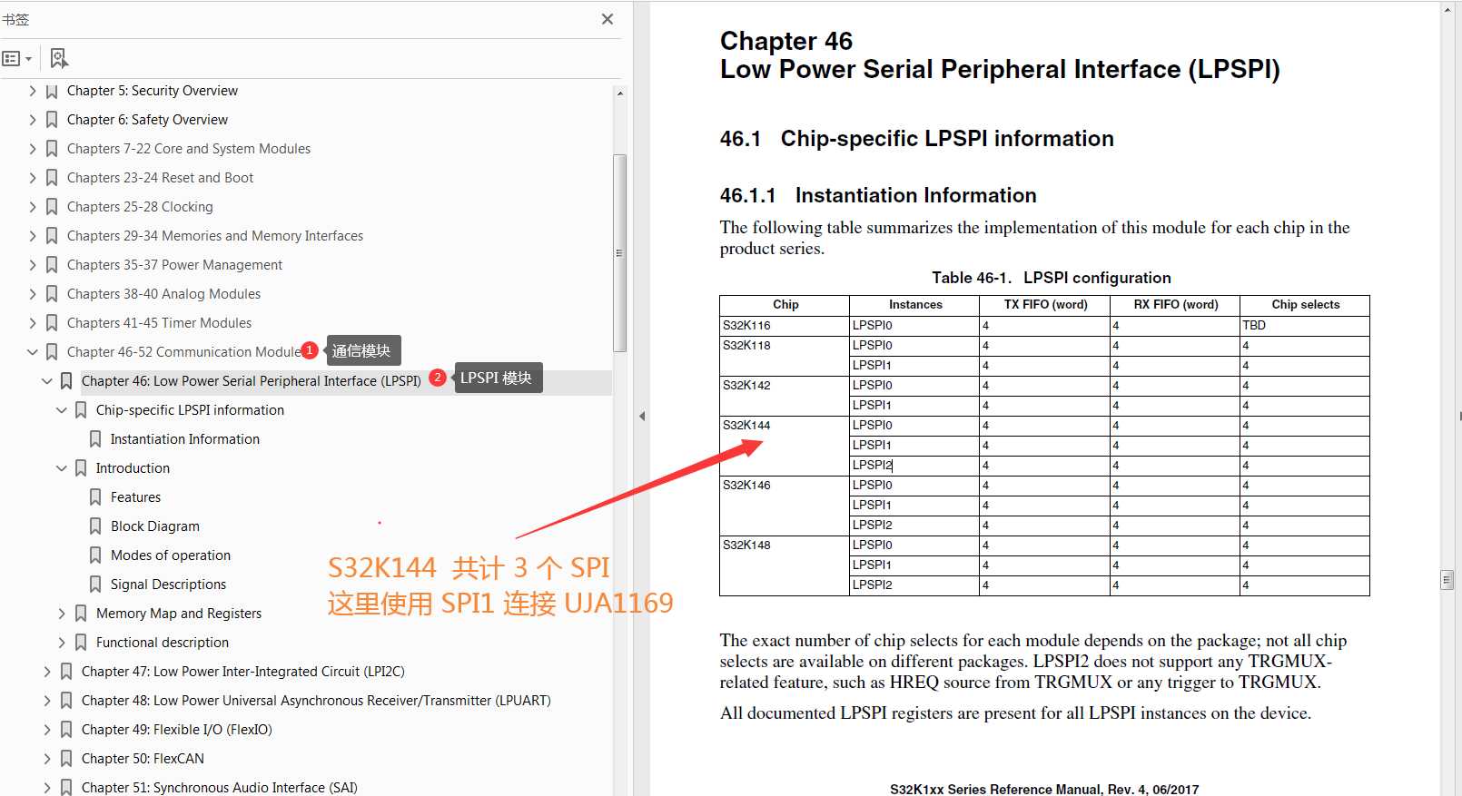Image resolution: width=1462 pixels, height=796 pixels.
Task: Collapse Chapter 46-52 Communication Modules
Action: point(33,352)
